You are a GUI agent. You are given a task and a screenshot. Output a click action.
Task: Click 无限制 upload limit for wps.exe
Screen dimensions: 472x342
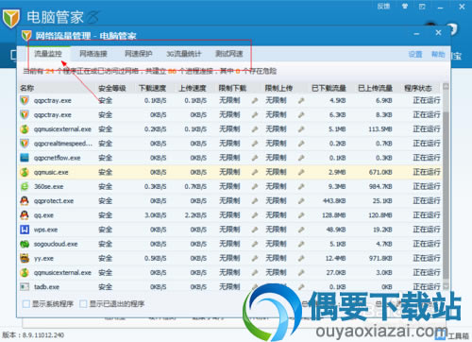276,230
